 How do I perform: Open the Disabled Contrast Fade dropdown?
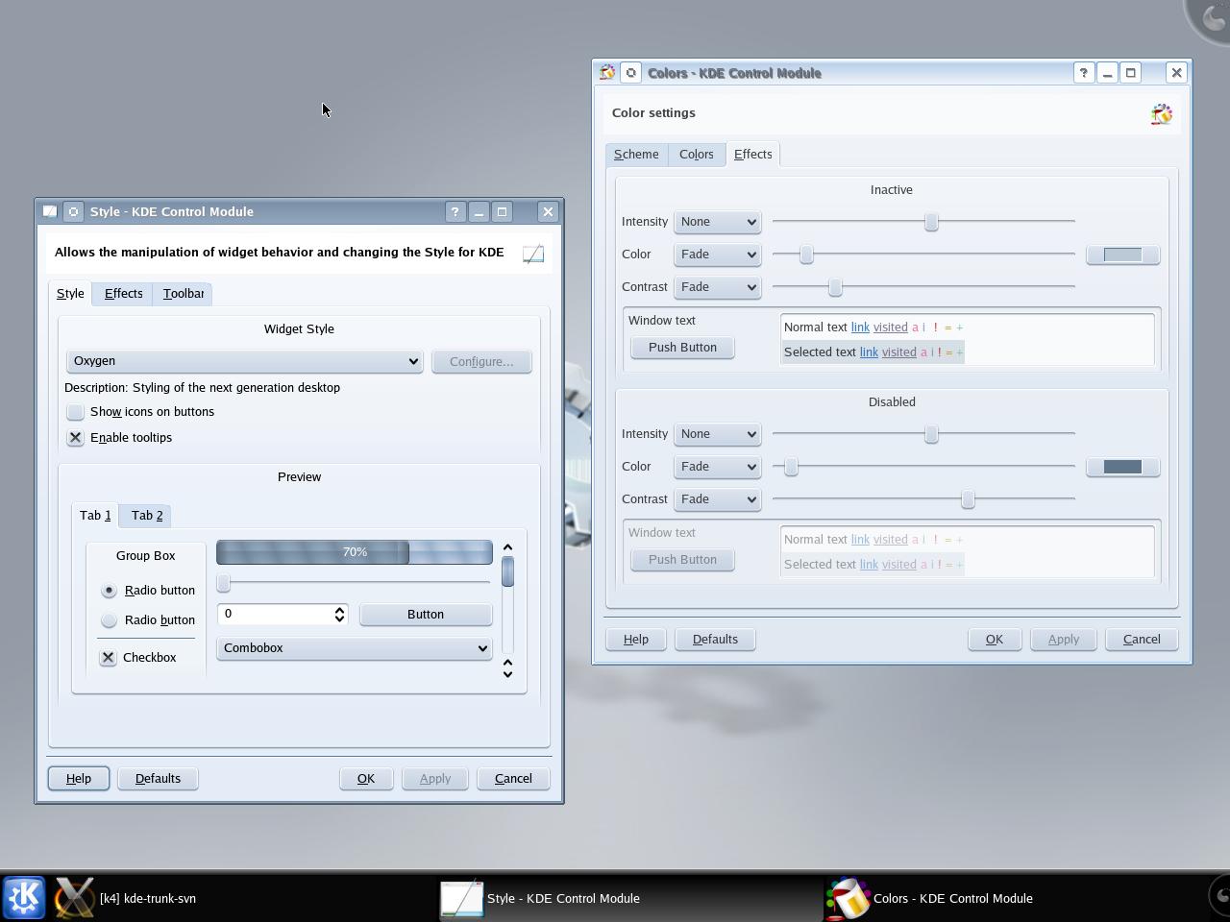[717, 499]
